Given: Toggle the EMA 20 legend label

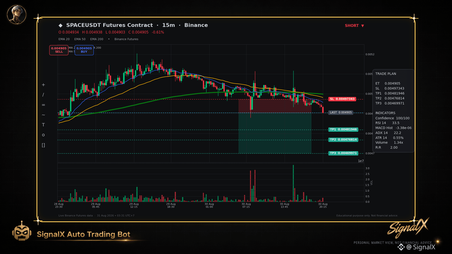Looking at the screenshot, I should pyautogui.click(x=64, y=39).
